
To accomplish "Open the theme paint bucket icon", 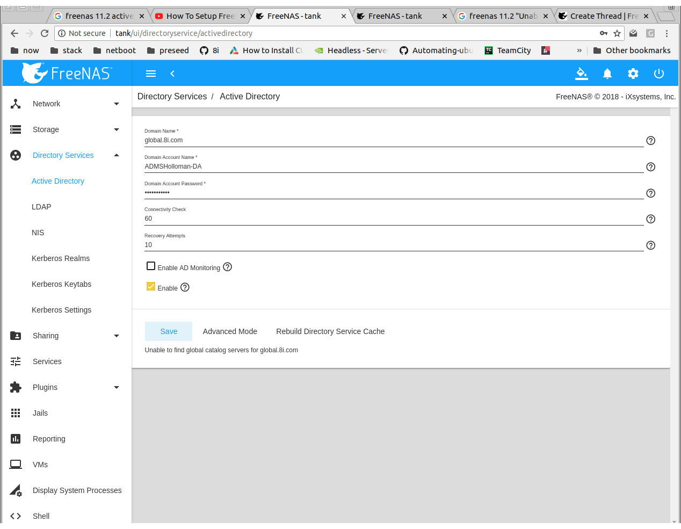I will [x=582, y=74].
